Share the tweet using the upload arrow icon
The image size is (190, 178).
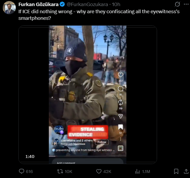point(186,171)
